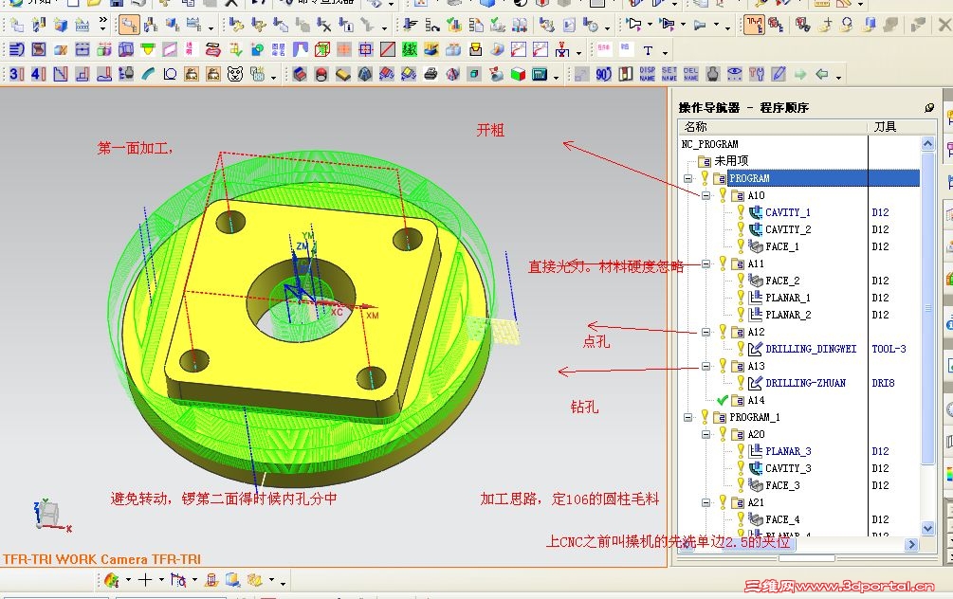The image size is (953, 599).
Task: Click the plus snap-point icon in bottom toolbar
Action: coord(145,580)
